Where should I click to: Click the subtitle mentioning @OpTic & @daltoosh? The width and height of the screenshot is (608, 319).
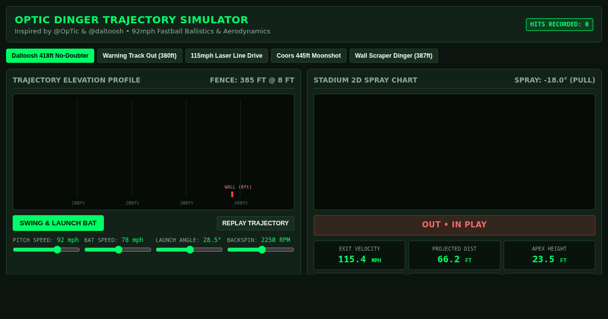142,31
